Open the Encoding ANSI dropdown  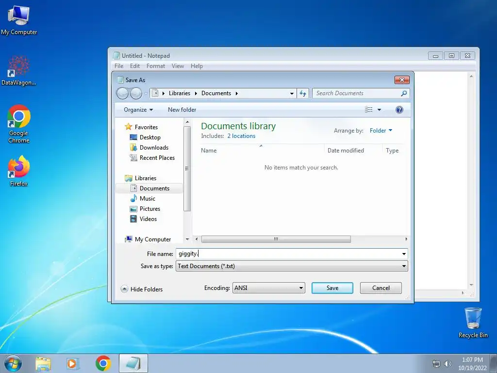(269, 288)
